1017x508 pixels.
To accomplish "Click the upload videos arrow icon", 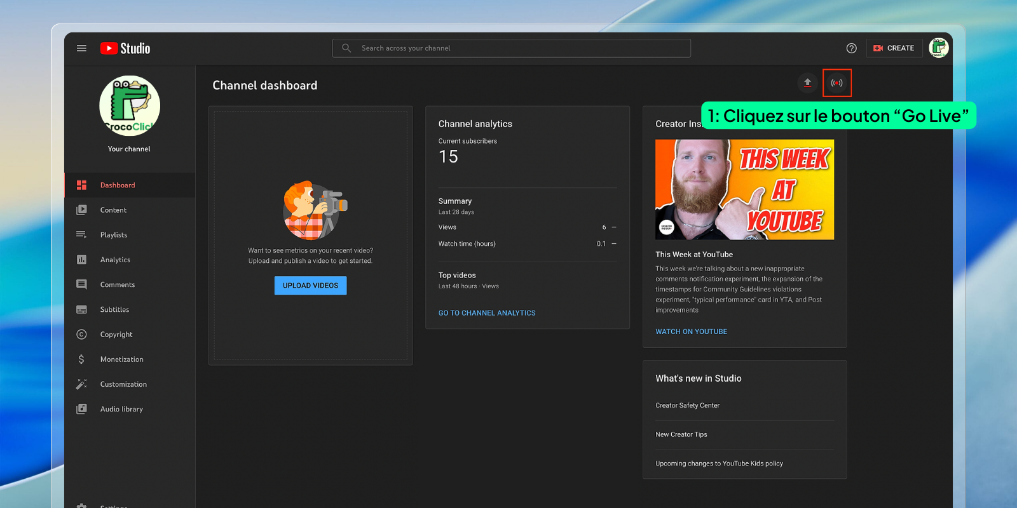I will tap(807, 83).
